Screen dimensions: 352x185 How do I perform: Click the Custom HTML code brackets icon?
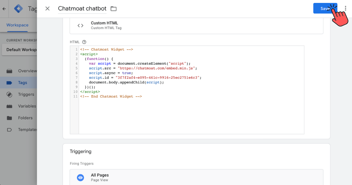pyautogui.click(x=80, y=26)
